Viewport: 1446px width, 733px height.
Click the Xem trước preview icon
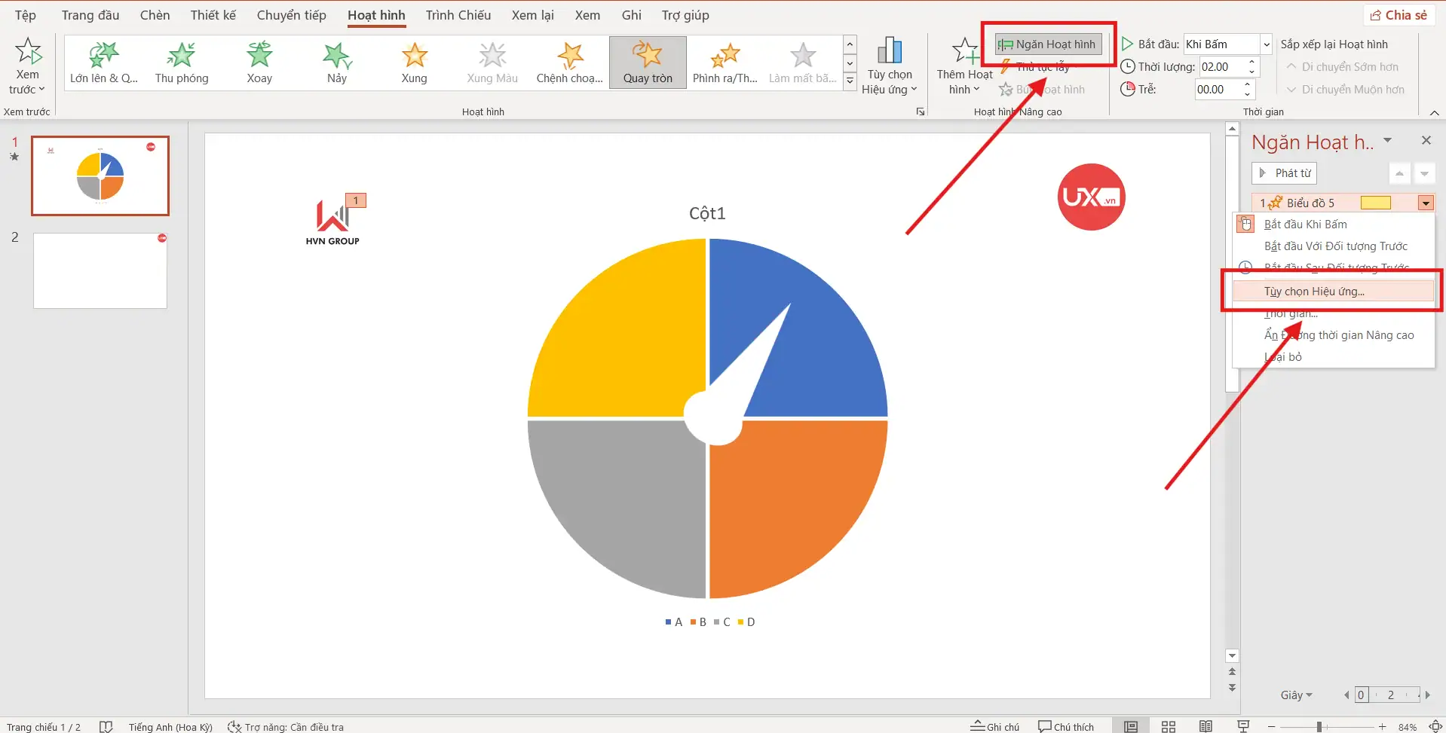coord(28,53)
